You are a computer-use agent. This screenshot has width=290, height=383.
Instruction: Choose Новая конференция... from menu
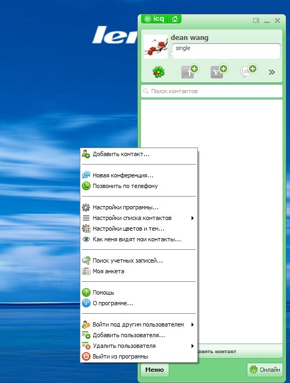139,175
